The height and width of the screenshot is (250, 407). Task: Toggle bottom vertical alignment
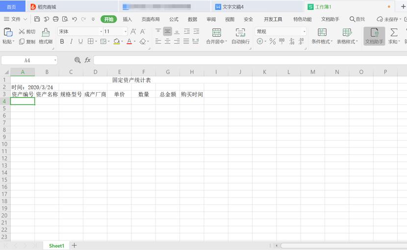177,31
